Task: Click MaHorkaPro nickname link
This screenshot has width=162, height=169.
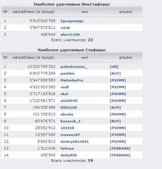Action: [x=72, y=80]
